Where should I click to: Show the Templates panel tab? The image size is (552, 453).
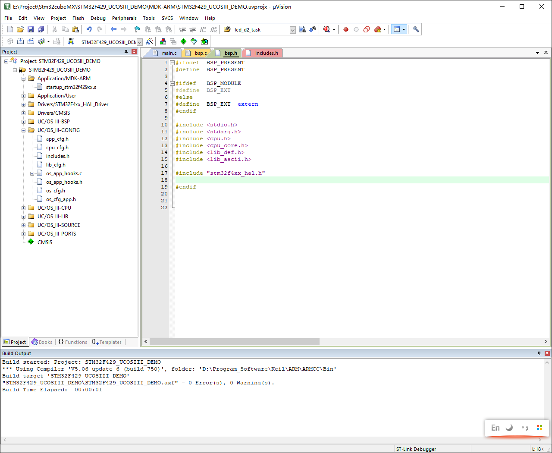[107, 342]
